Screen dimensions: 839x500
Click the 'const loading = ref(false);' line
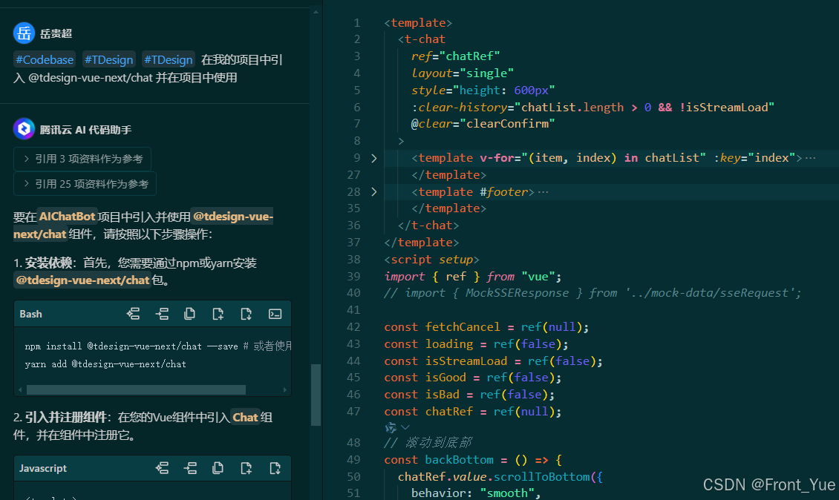click(476, 344)
